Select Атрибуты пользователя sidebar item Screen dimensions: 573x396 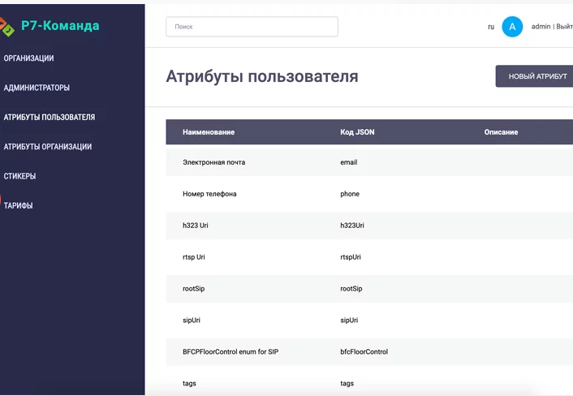coord(50,117)
